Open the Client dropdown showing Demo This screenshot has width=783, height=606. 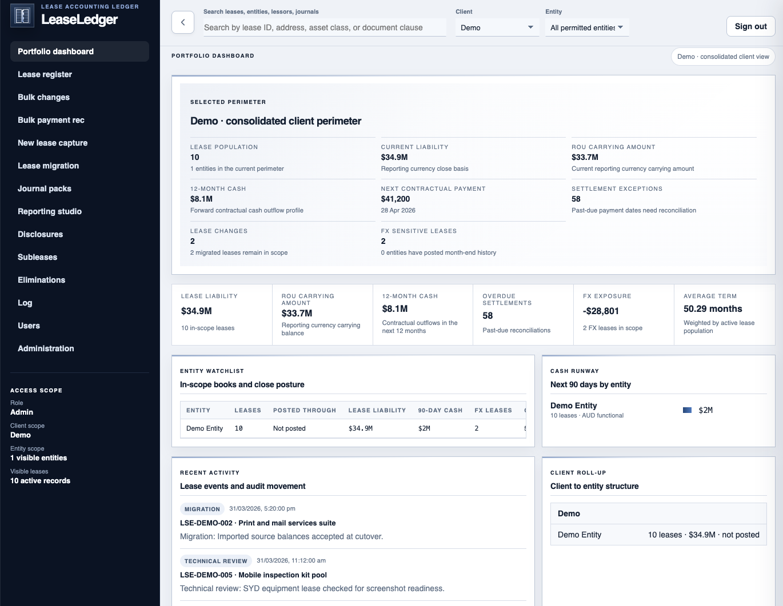(496, 27)
